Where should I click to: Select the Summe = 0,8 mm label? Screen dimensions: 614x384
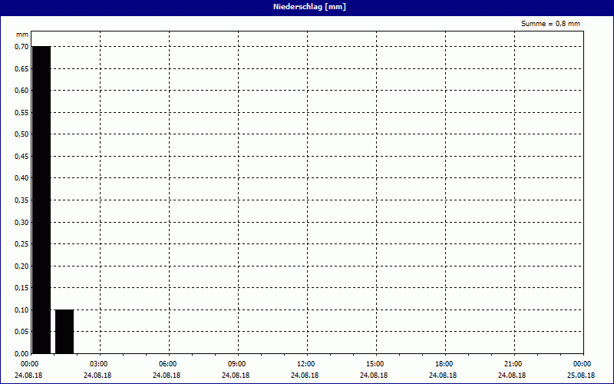point(550,24)
